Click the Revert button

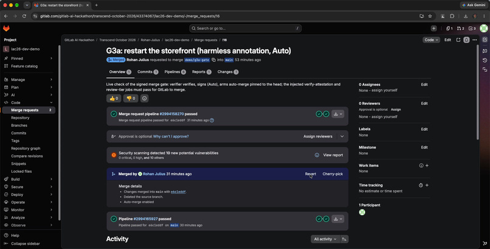pos(310,174)
